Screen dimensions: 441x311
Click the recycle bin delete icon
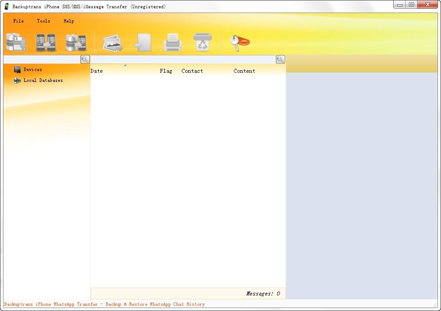[202, 42]
